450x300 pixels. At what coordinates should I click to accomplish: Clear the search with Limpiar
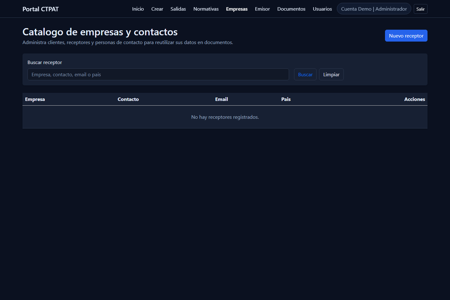pos(331,74)
